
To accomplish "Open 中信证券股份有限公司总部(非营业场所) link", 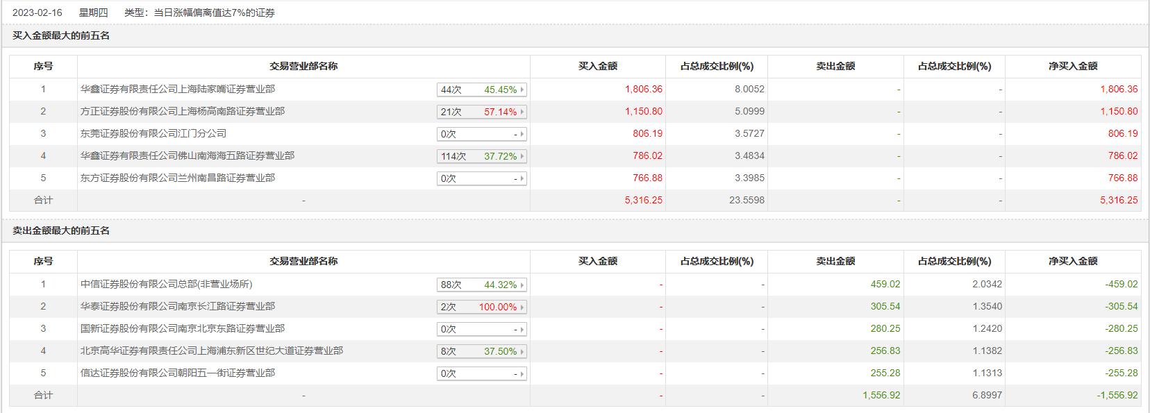I will (x=167, y=284).
